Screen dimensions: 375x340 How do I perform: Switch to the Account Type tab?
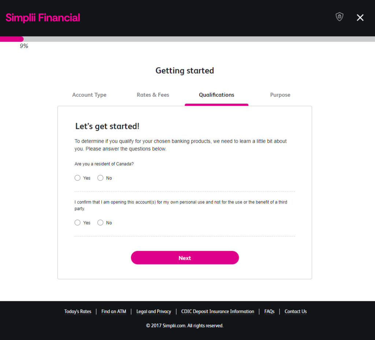[89, 95]
